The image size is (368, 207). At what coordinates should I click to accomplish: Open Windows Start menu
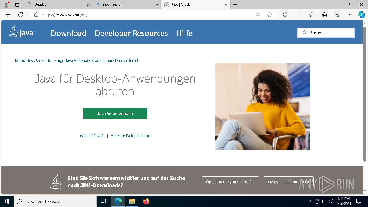(x=7, y=201)
